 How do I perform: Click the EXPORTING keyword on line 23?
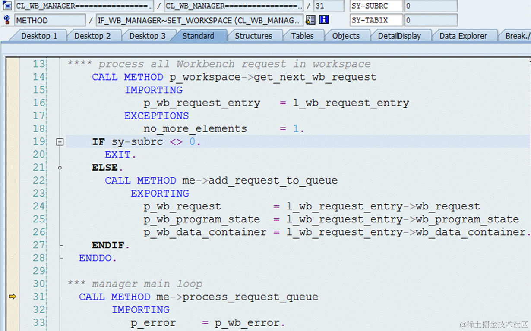160,193
